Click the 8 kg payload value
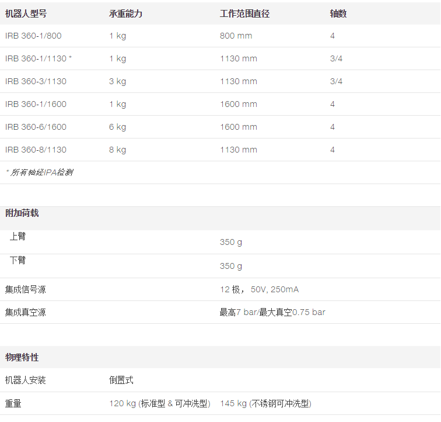This screenshot has width=441, height=422. tap(118, 150)
